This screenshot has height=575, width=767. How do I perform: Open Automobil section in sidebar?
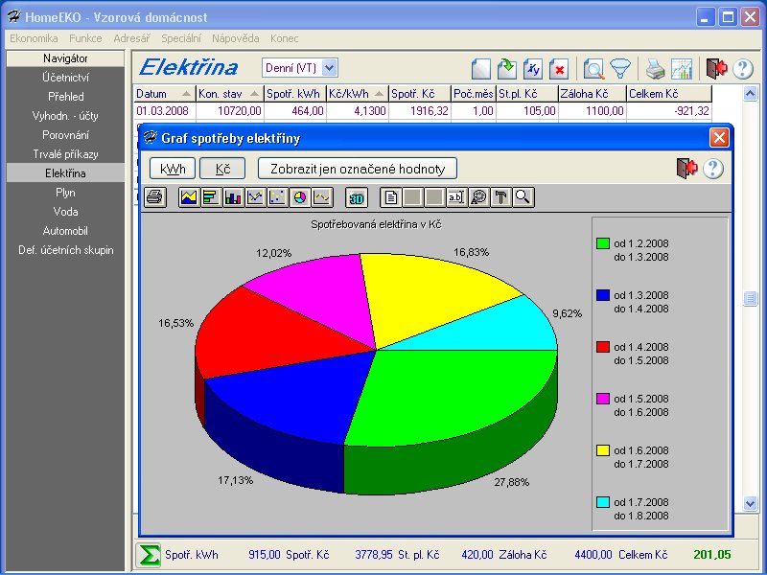click(x=65, y=231)
